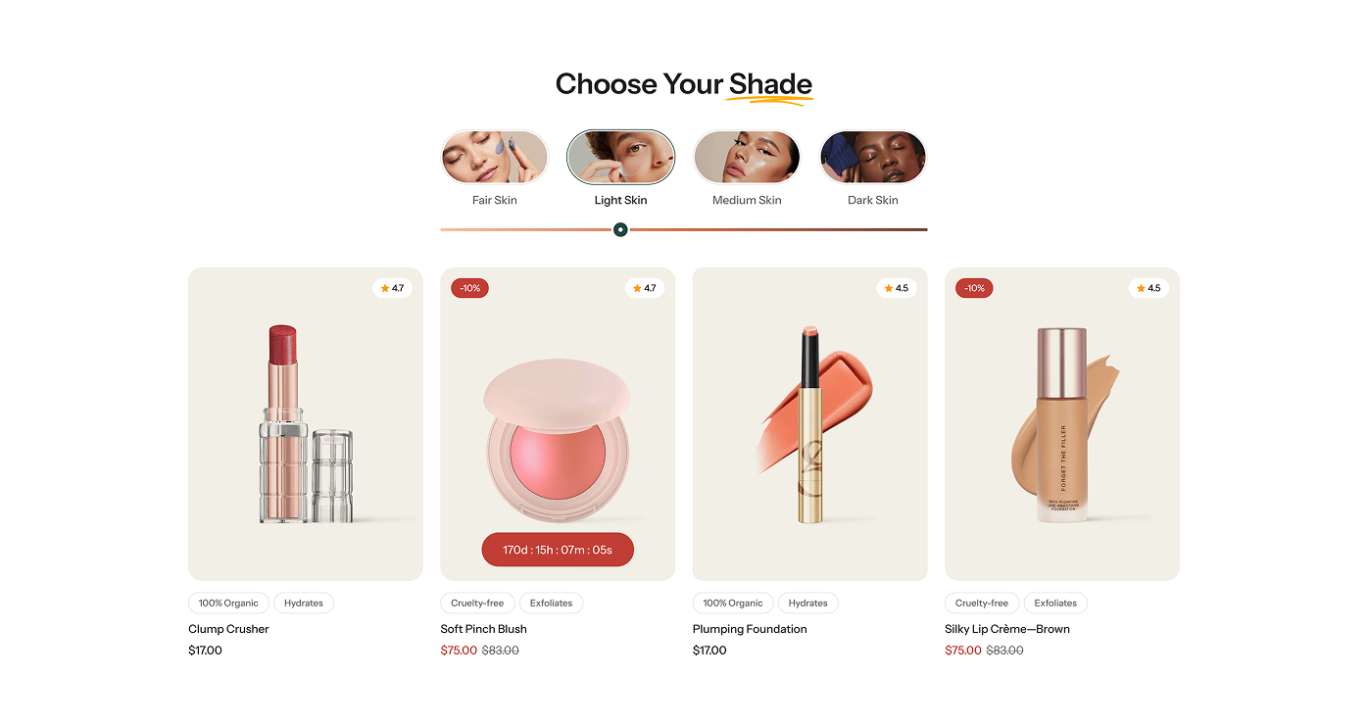Pick the Medium Skin shade thumbnail
The width and height of the screenshot is (1368, 725).
pos(747,157)
